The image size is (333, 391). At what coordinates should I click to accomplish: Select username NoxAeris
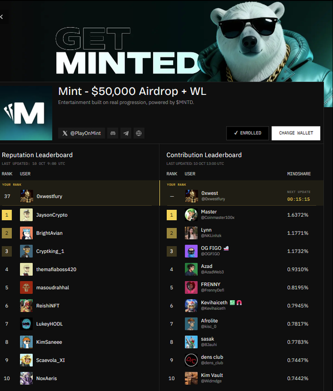[x=47, y=378]
